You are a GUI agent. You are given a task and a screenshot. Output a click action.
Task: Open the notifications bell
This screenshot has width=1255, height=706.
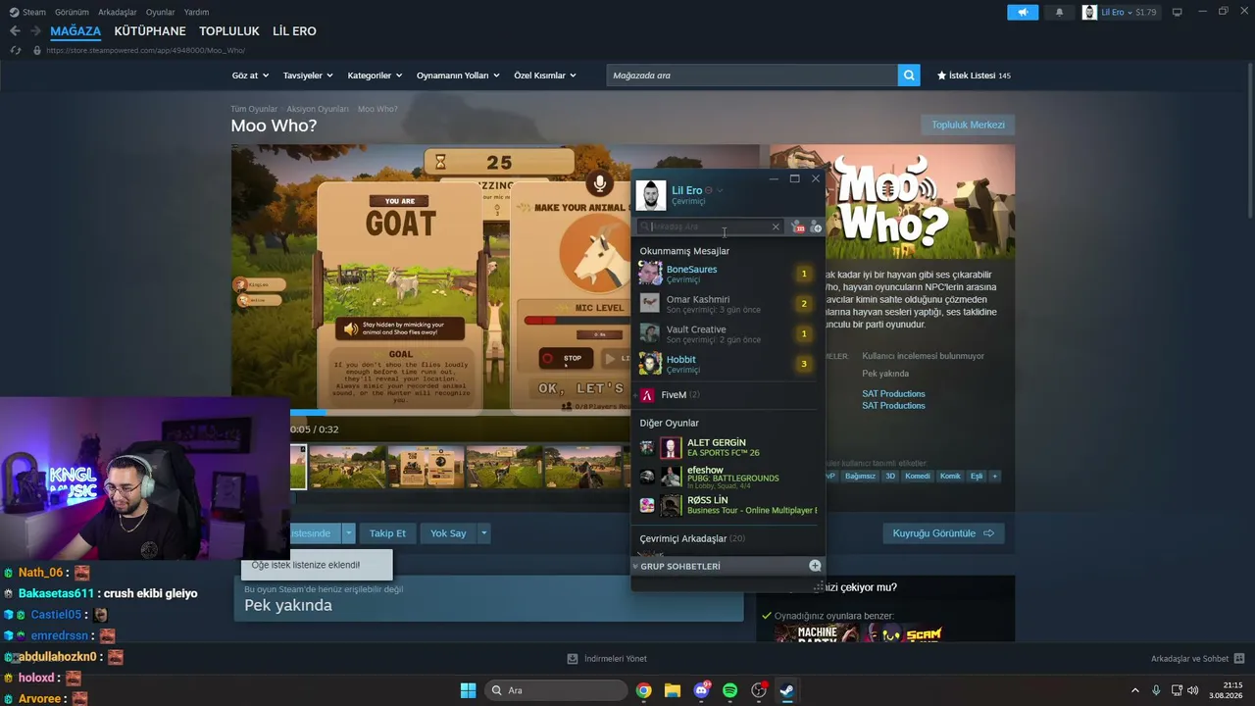[1059, 13]
